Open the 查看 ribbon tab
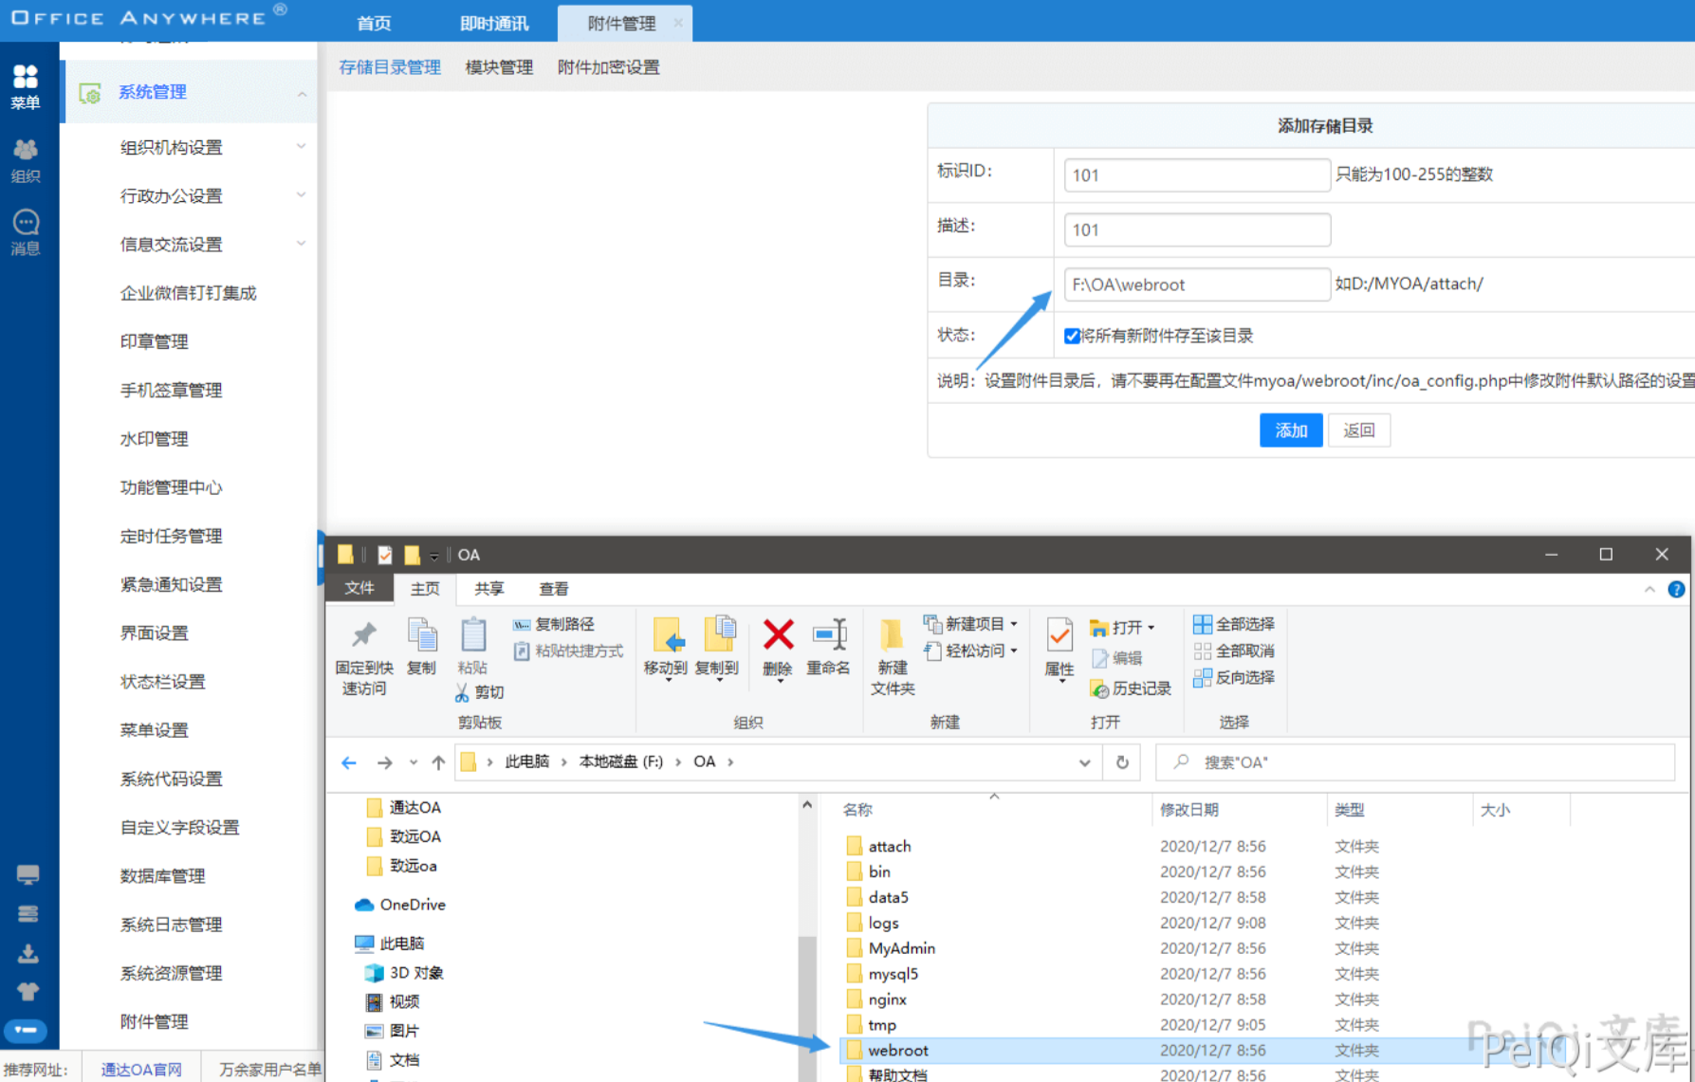The width and height of the screenshot is (1695, 1082). [553, 589]
